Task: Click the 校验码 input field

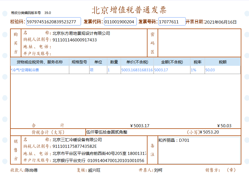Action: 54,21
